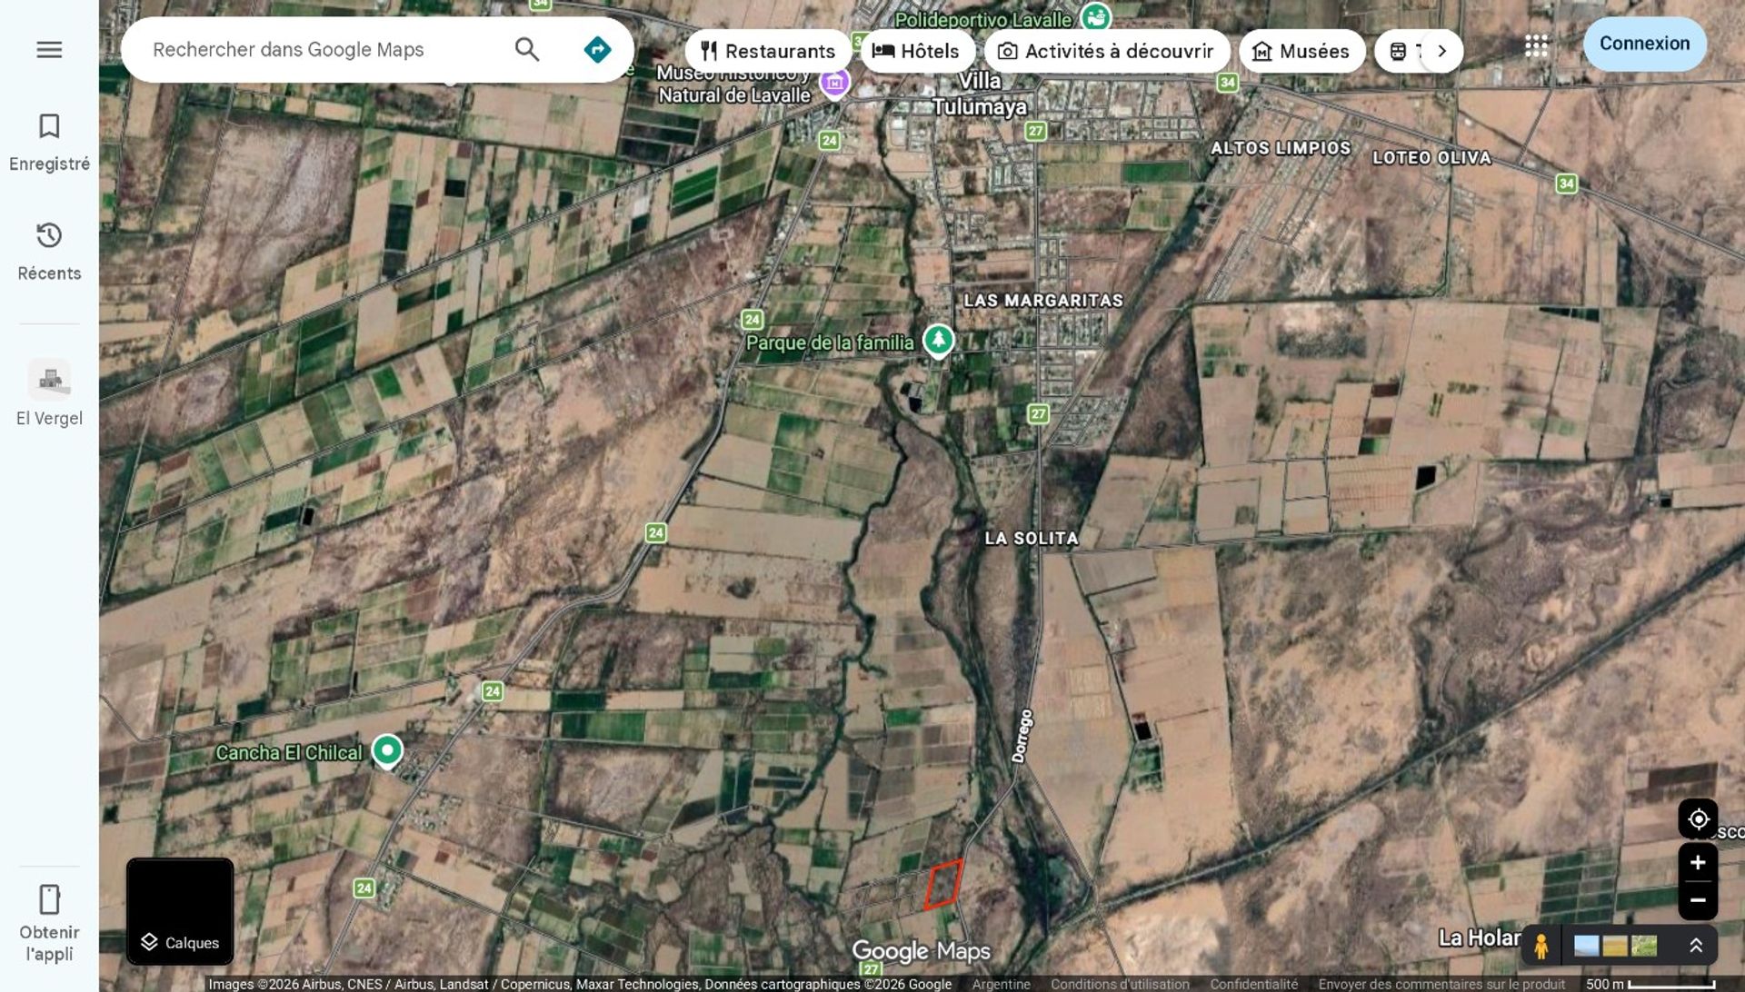Click the ALTOS LIMPIOS label

[1281, 148]
